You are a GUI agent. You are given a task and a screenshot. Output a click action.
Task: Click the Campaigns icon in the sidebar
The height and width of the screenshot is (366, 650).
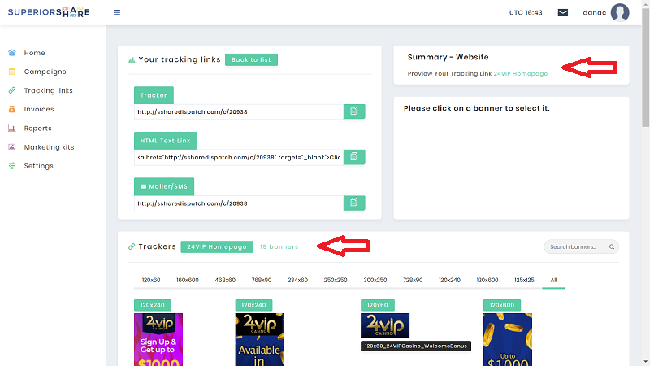(x=12, y=72)
